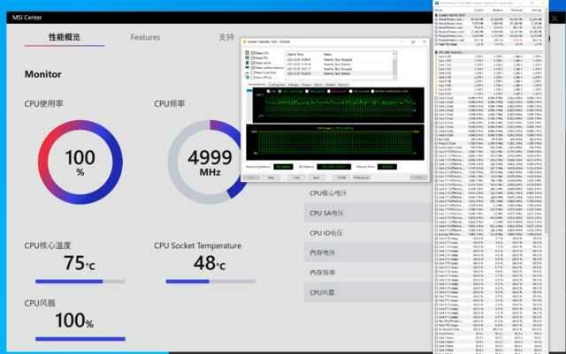
Task: Toggle the Stress cache checkbox
Action: click(x=246, y=63)
